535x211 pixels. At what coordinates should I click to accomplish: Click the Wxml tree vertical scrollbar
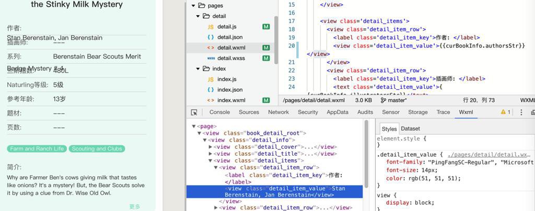point(366,154)
